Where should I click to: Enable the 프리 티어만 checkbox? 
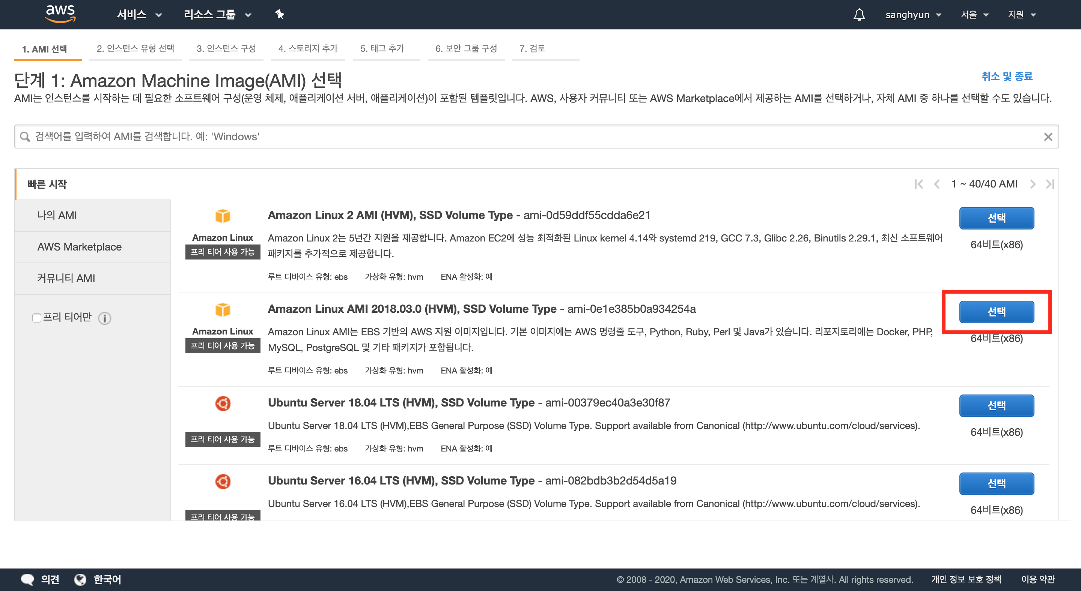[36, 318]
